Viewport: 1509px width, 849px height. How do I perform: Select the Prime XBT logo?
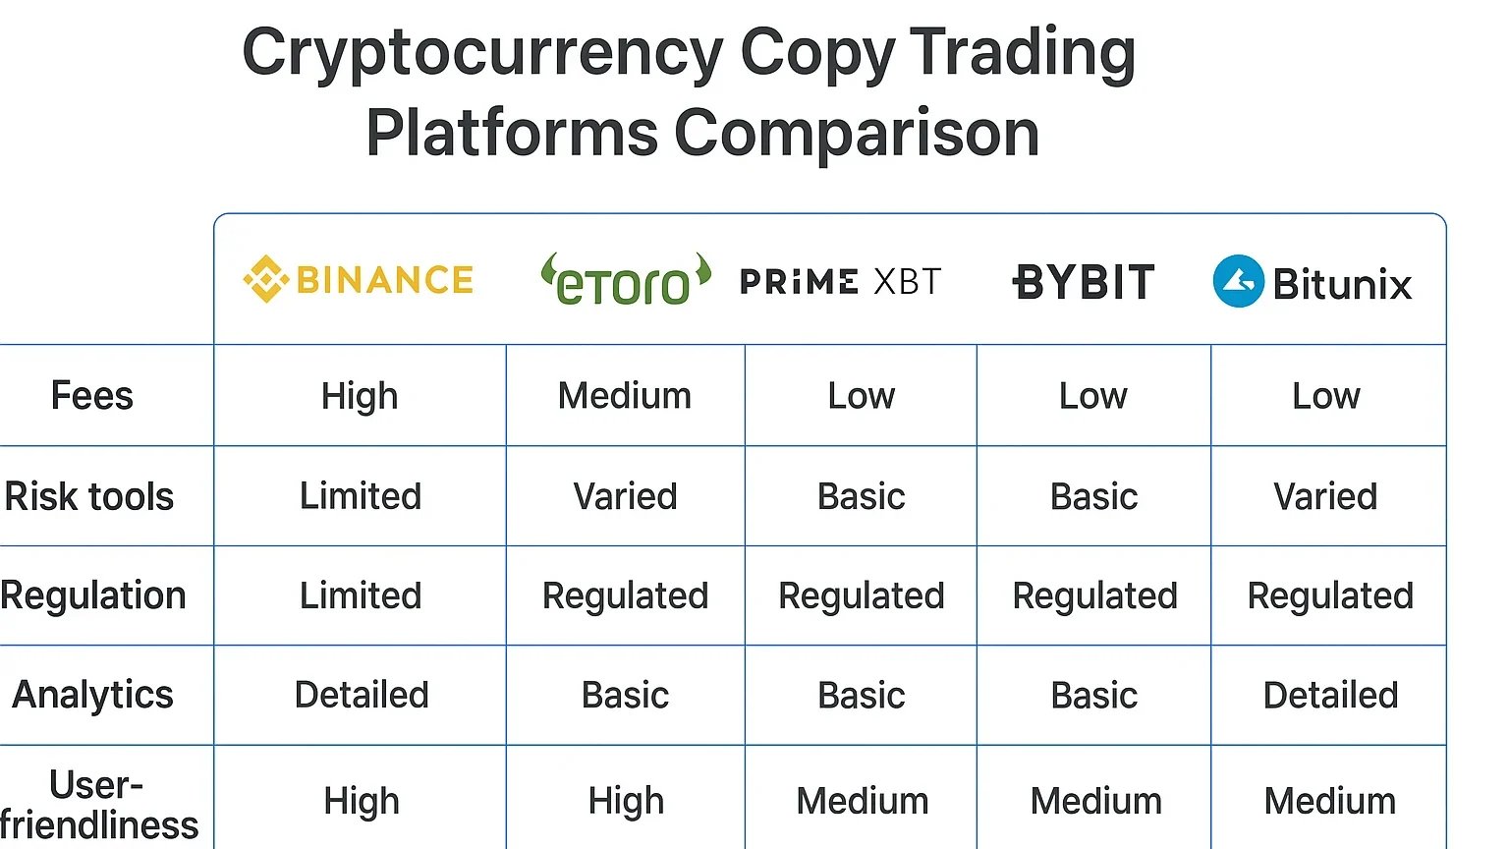click(840, 282)
